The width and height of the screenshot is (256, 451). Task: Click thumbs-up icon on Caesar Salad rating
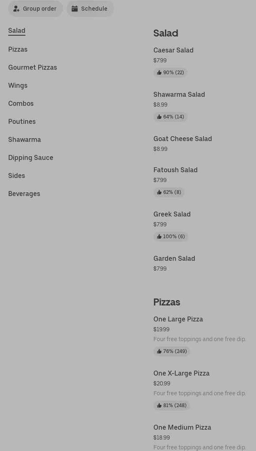point(159,73)
